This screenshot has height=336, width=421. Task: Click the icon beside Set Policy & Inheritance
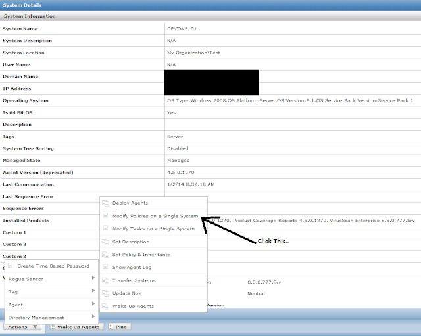[105, 255]
